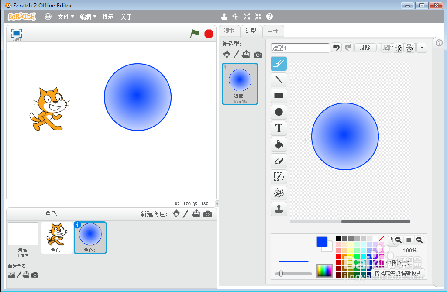Open the 编辑 menu
The width and height of the screenshot is (447, 292).
click(88, 17)
